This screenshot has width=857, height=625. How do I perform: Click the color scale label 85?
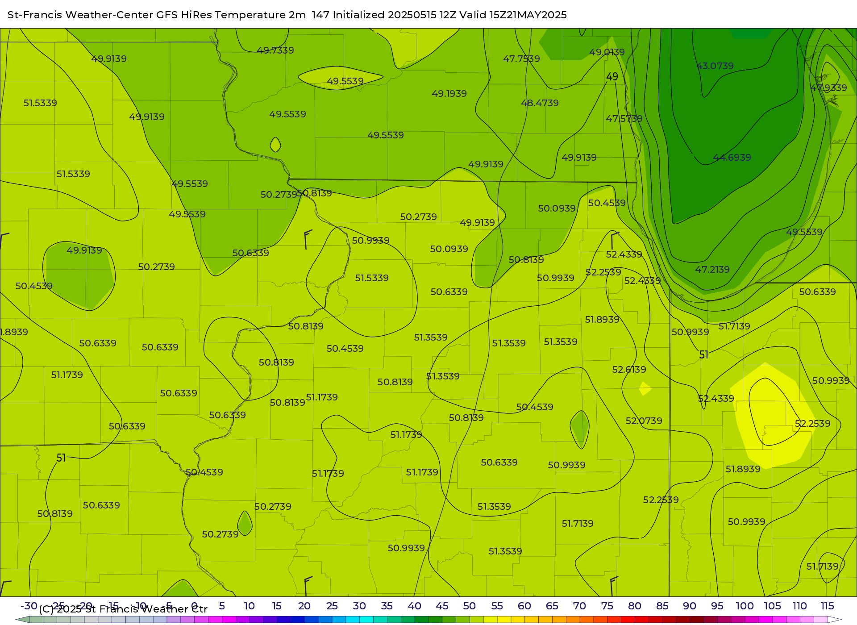[x=662, y=606]
